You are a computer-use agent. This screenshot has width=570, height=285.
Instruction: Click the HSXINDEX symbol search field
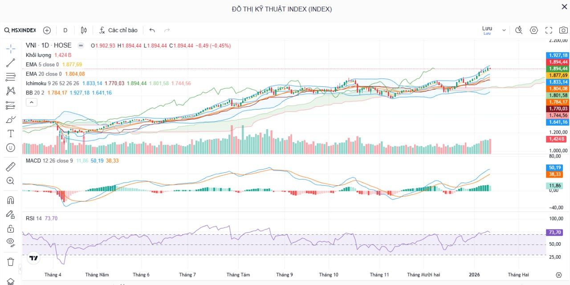coord(21,30)
